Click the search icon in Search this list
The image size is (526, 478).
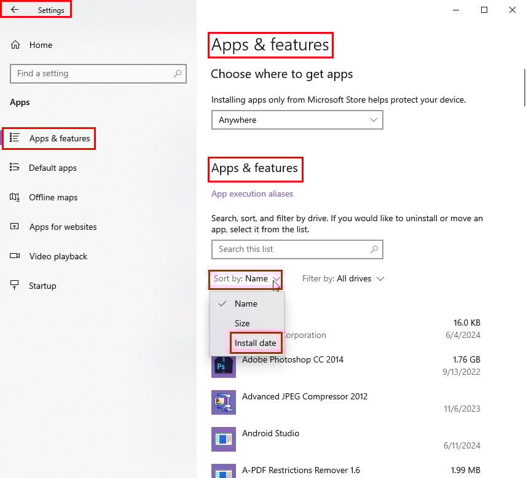[374, 249]
